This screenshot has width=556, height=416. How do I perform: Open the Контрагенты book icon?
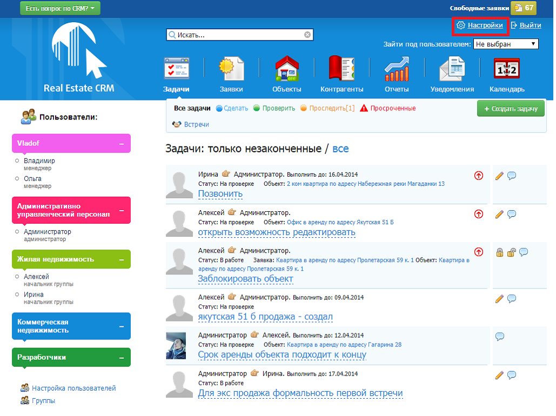click(x=341, y=68)
